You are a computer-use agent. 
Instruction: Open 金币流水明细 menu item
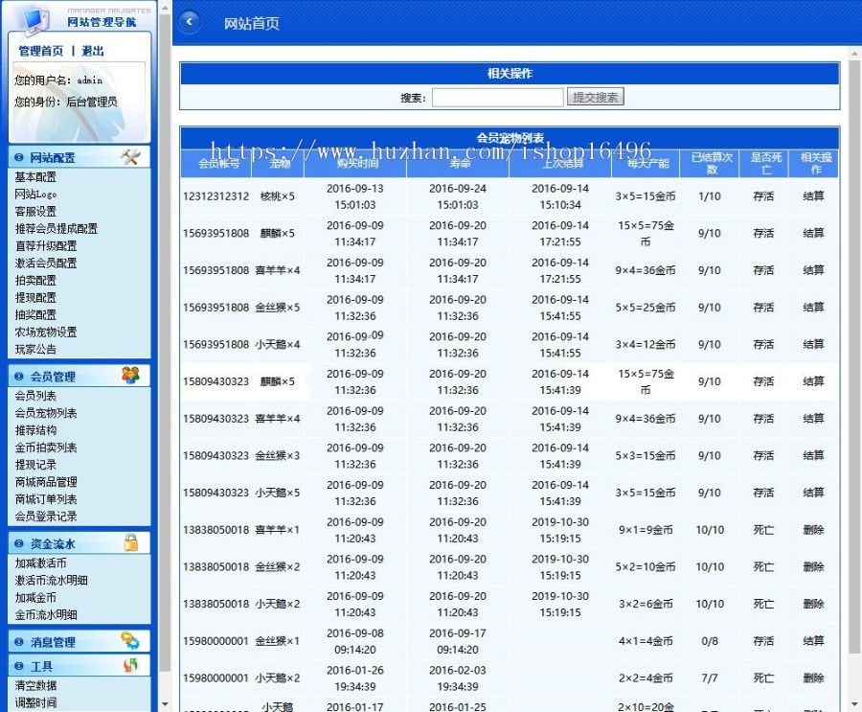46,614
